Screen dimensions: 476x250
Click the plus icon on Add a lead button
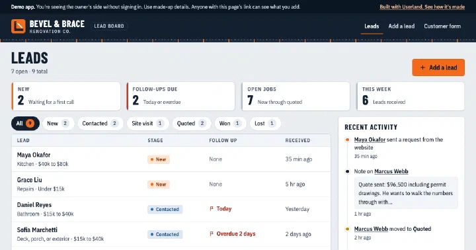point(422,67)
